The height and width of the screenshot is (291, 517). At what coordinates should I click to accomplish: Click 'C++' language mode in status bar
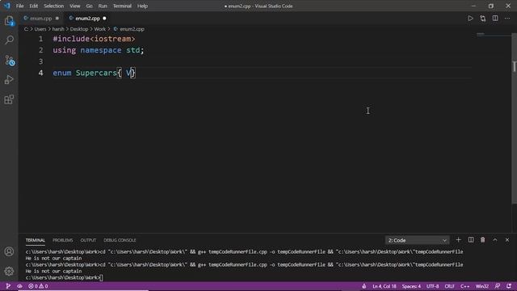tap(465, 286)
